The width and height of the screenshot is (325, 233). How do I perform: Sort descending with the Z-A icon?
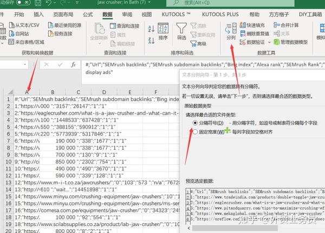[151, 41]
